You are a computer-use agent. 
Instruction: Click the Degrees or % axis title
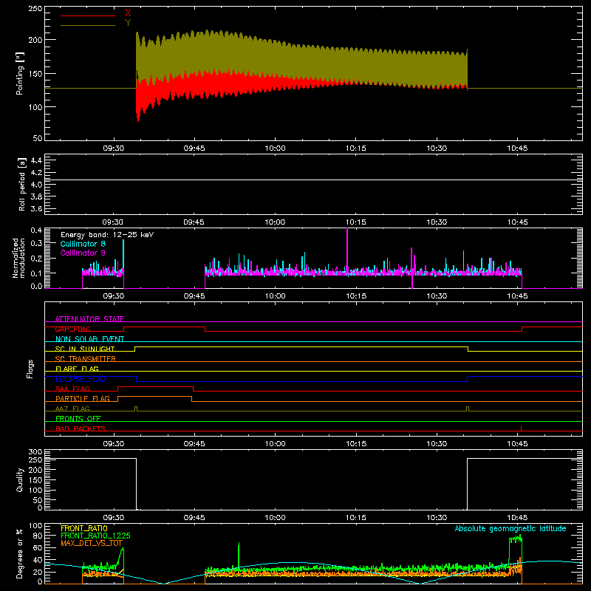tap(20, 553)
